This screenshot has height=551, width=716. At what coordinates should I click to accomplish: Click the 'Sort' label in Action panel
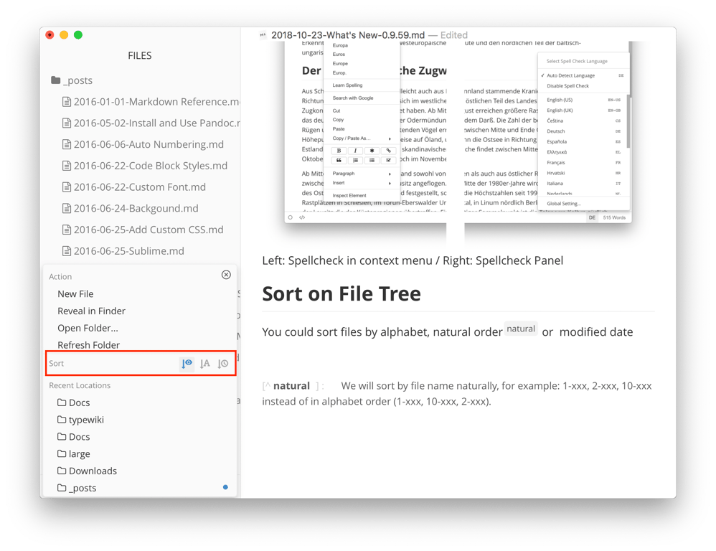tap(56, 363)
